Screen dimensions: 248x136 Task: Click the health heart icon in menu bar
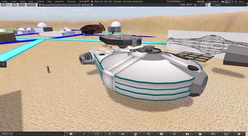click(x=86, y=2)
